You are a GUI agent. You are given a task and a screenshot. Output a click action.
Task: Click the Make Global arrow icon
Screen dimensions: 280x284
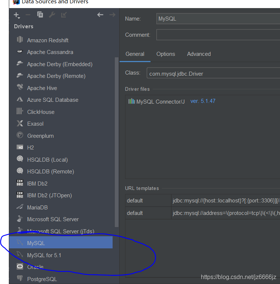tap(64, 15)
